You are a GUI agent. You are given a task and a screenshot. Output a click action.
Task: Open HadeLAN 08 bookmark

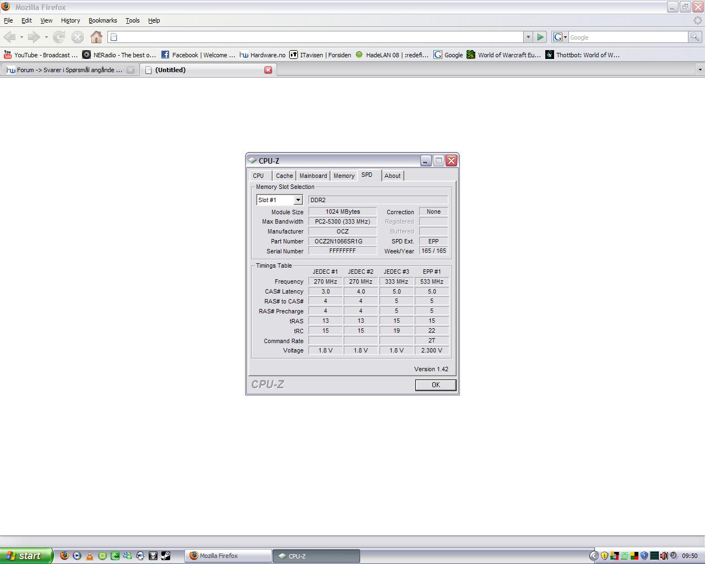[392, 55]
